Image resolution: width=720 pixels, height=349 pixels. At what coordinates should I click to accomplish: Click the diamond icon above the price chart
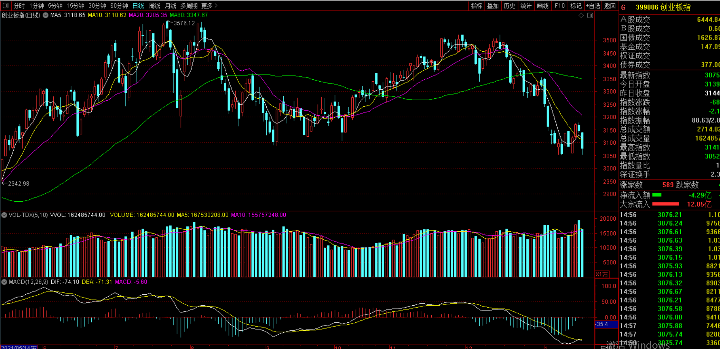coord(581,16)
